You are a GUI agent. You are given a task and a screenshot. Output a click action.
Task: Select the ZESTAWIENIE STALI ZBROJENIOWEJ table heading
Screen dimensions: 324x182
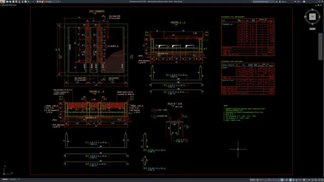tap(233, 17)
